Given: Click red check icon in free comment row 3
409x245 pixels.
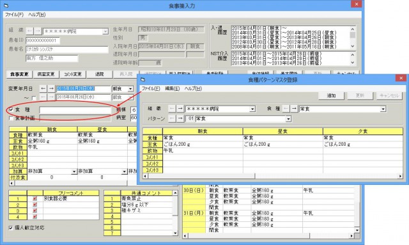Looking at the screenshot, I should 35,211.
